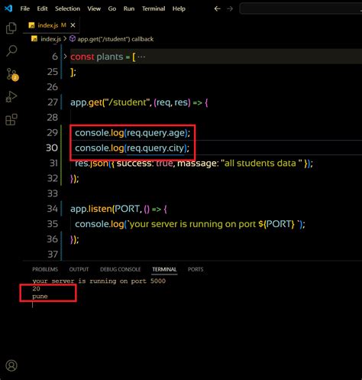Click the terminal output 'your server is running on port 5000'
362x380 pixels.
(99, 281)
